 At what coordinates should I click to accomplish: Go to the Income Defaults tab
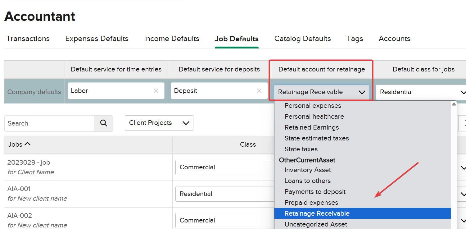172,39
